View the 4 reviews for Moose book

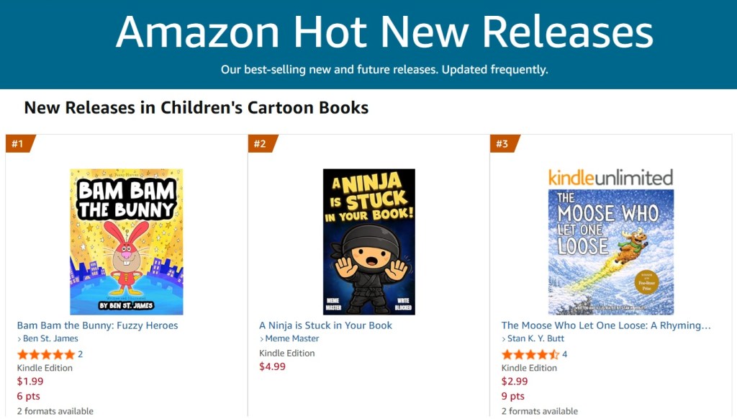coord(565,354)
